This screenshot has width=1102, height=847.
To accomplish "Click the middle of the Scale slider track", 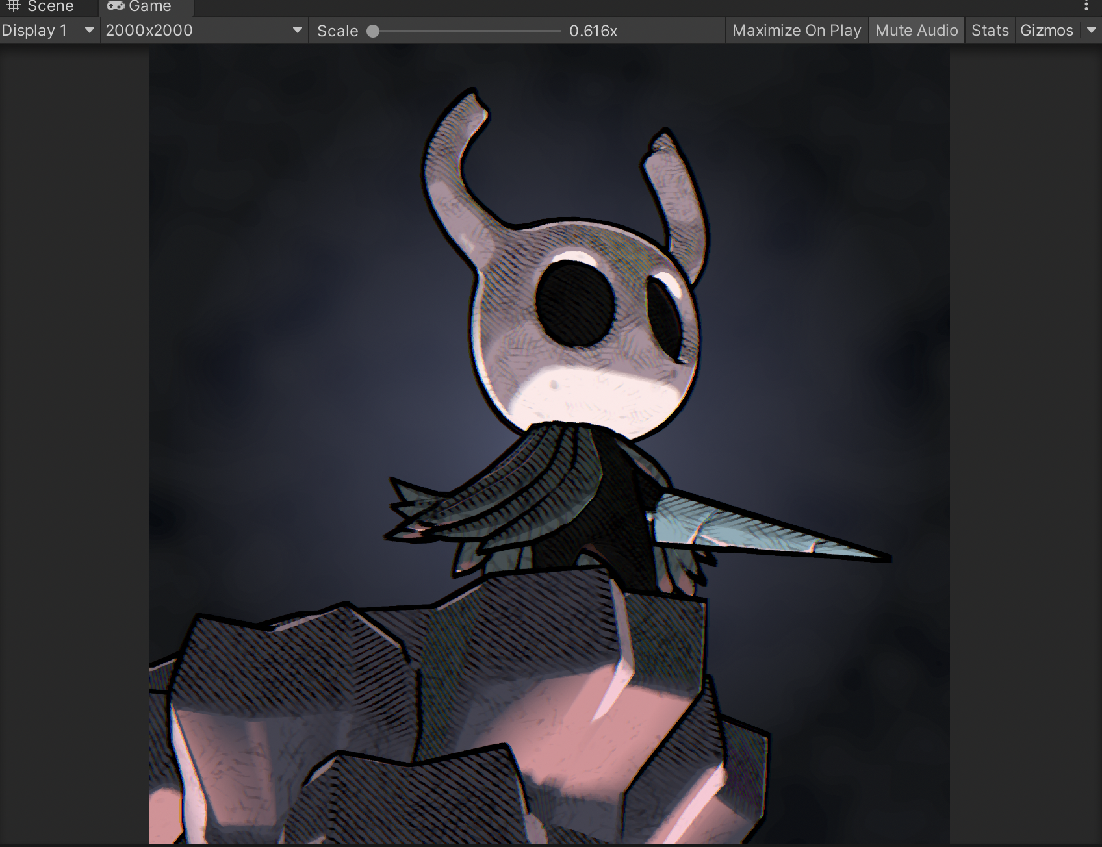I will pyautogui.click(x=467, y=31).
